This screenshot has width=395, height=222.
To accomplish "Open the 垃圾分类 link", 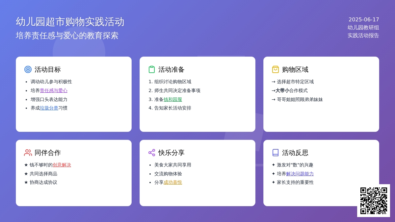I will click(x=49, y=108).
